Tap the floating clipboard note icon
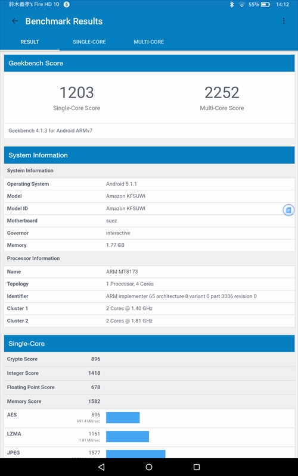The image size is (298, 476). tap(288, 210)
